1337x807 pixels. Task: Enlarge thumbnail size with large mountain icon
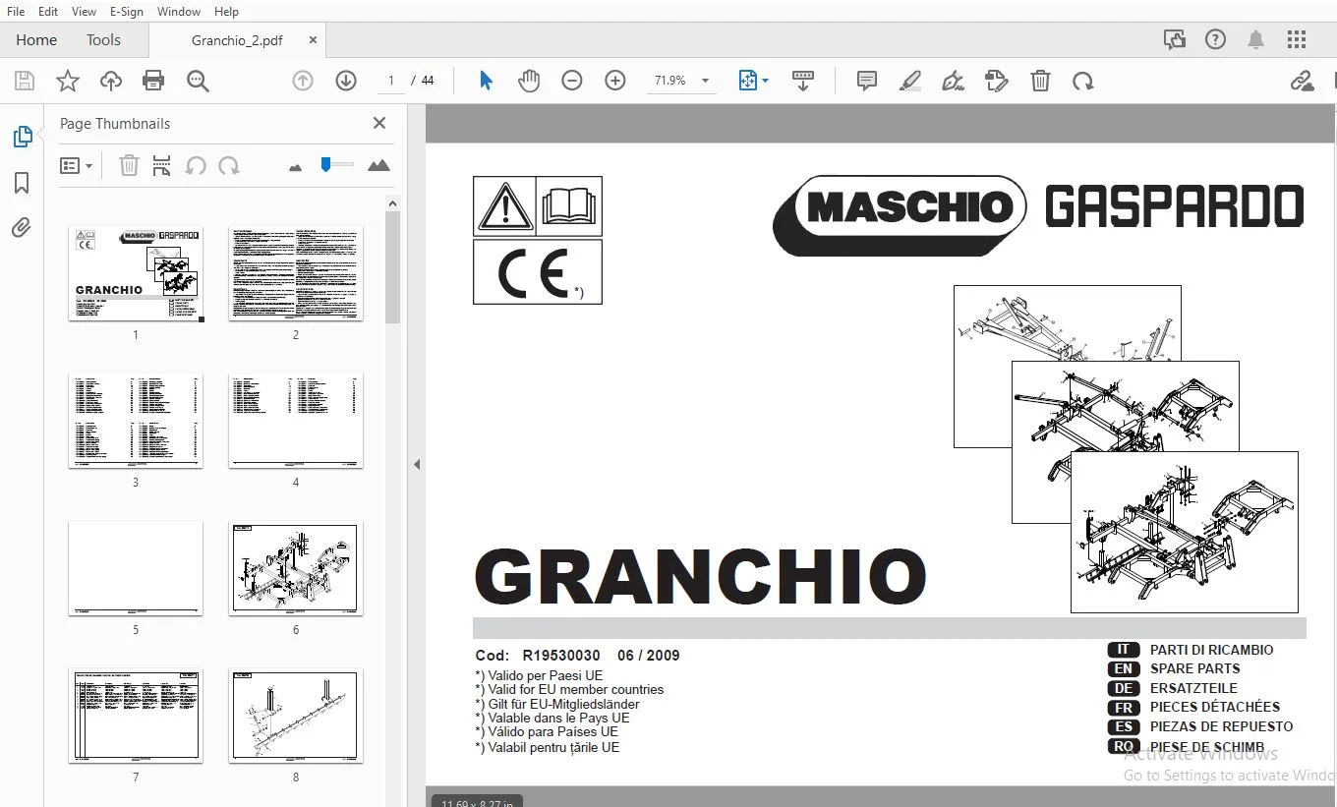(378, 166)
